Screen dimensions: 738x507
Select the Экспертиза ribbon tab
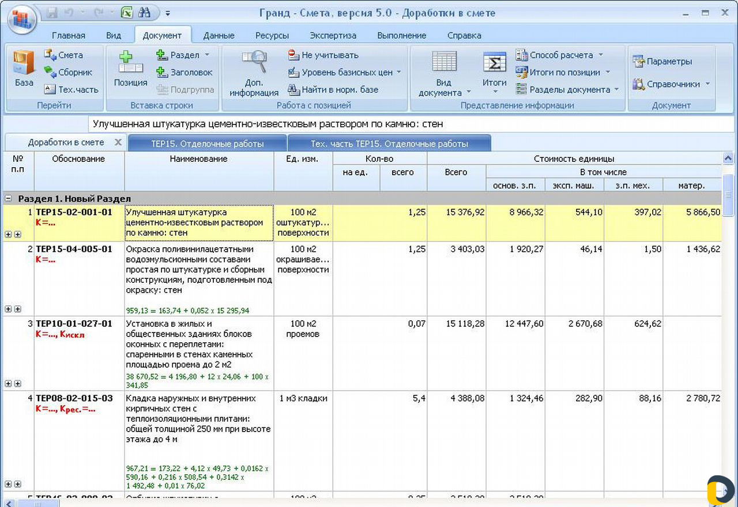(x=333, y=35)
